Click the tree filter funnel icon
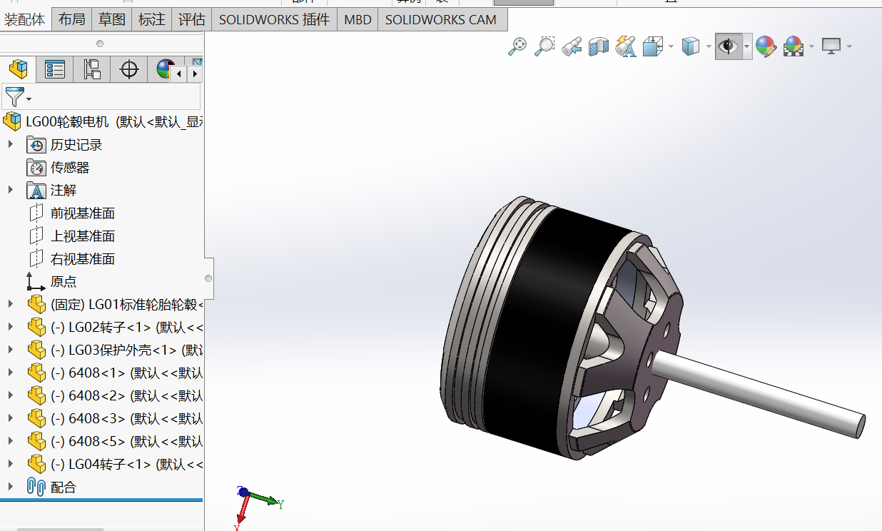The width and height of the screenshot is (882, 531). (14, 96)
